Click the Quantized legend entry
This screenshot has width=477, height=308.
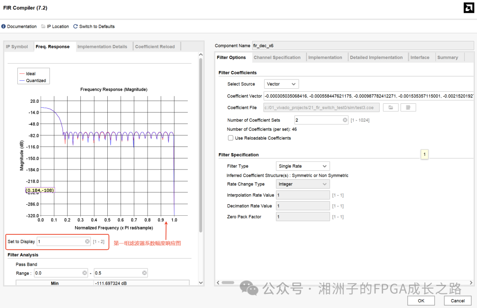tap(33, 81)
